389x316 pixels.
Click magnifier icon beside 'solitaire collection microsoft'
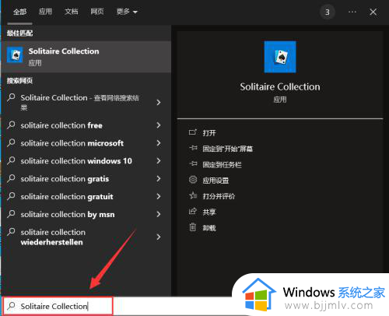(11, 142)
